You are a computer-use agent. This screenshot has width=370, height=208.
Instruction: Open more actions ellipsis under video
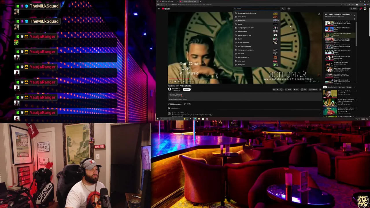tap(320, 90)
